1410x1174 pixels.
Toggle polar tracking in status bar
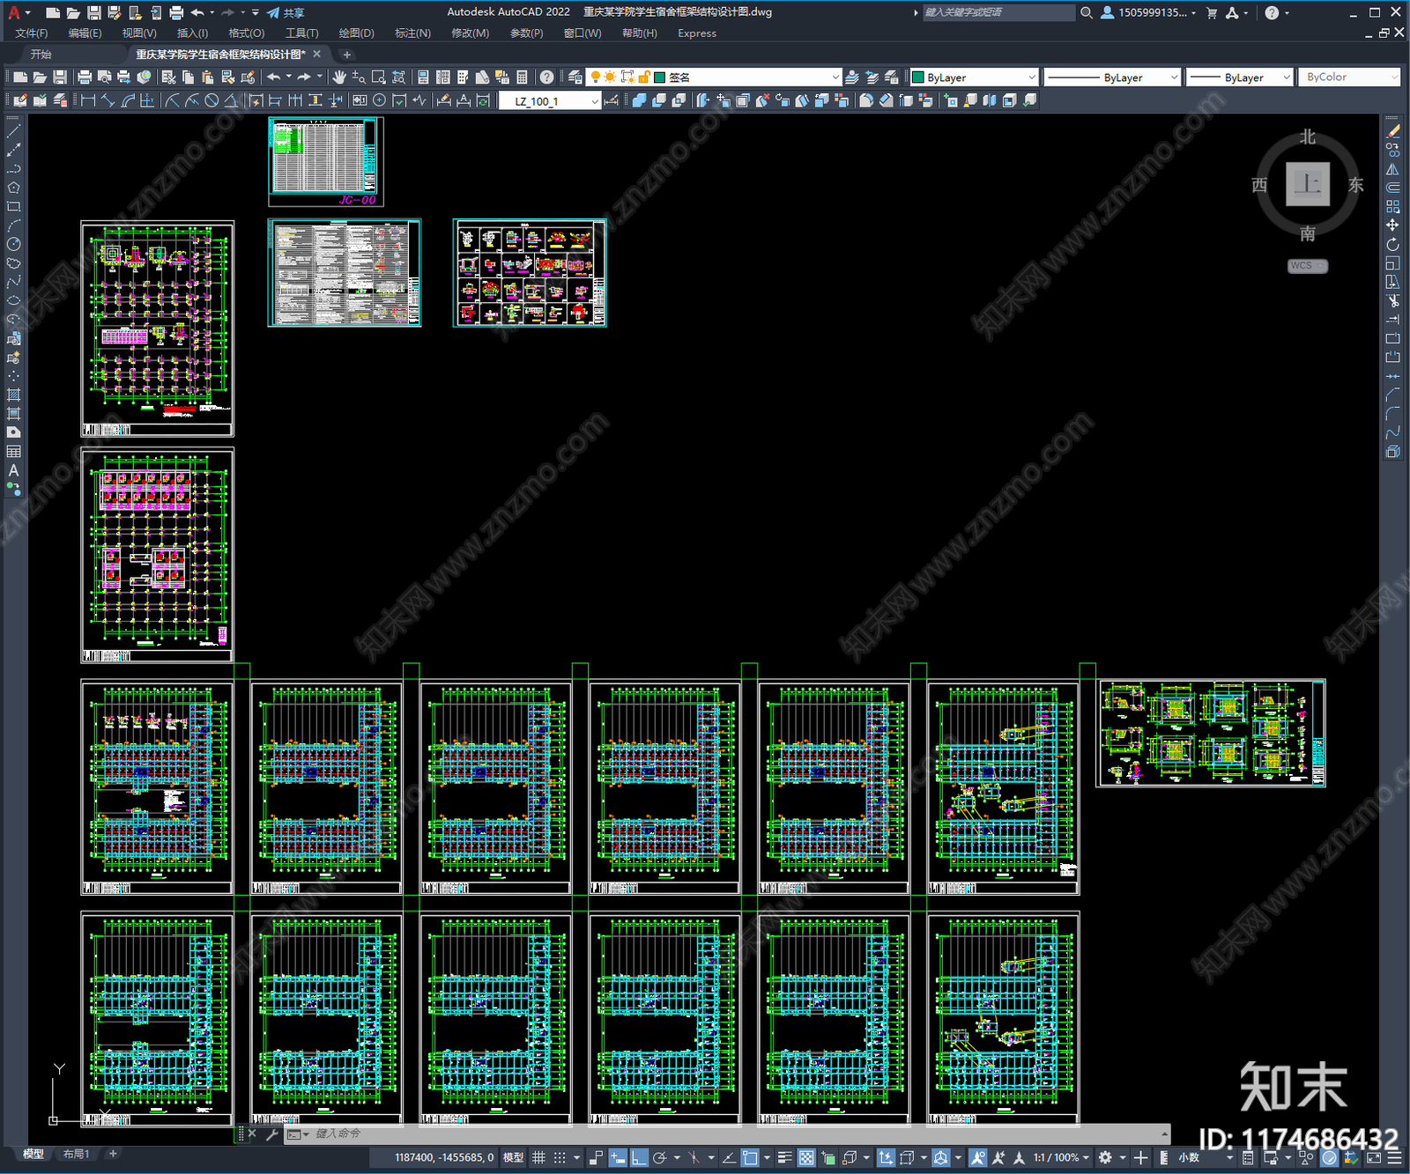coord(659,1157)
